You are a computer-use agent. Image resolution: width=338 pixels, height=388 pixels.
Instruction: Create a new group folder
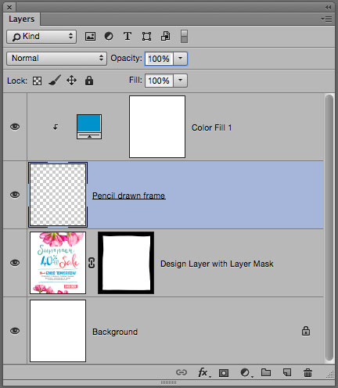(x=266, y=372)
